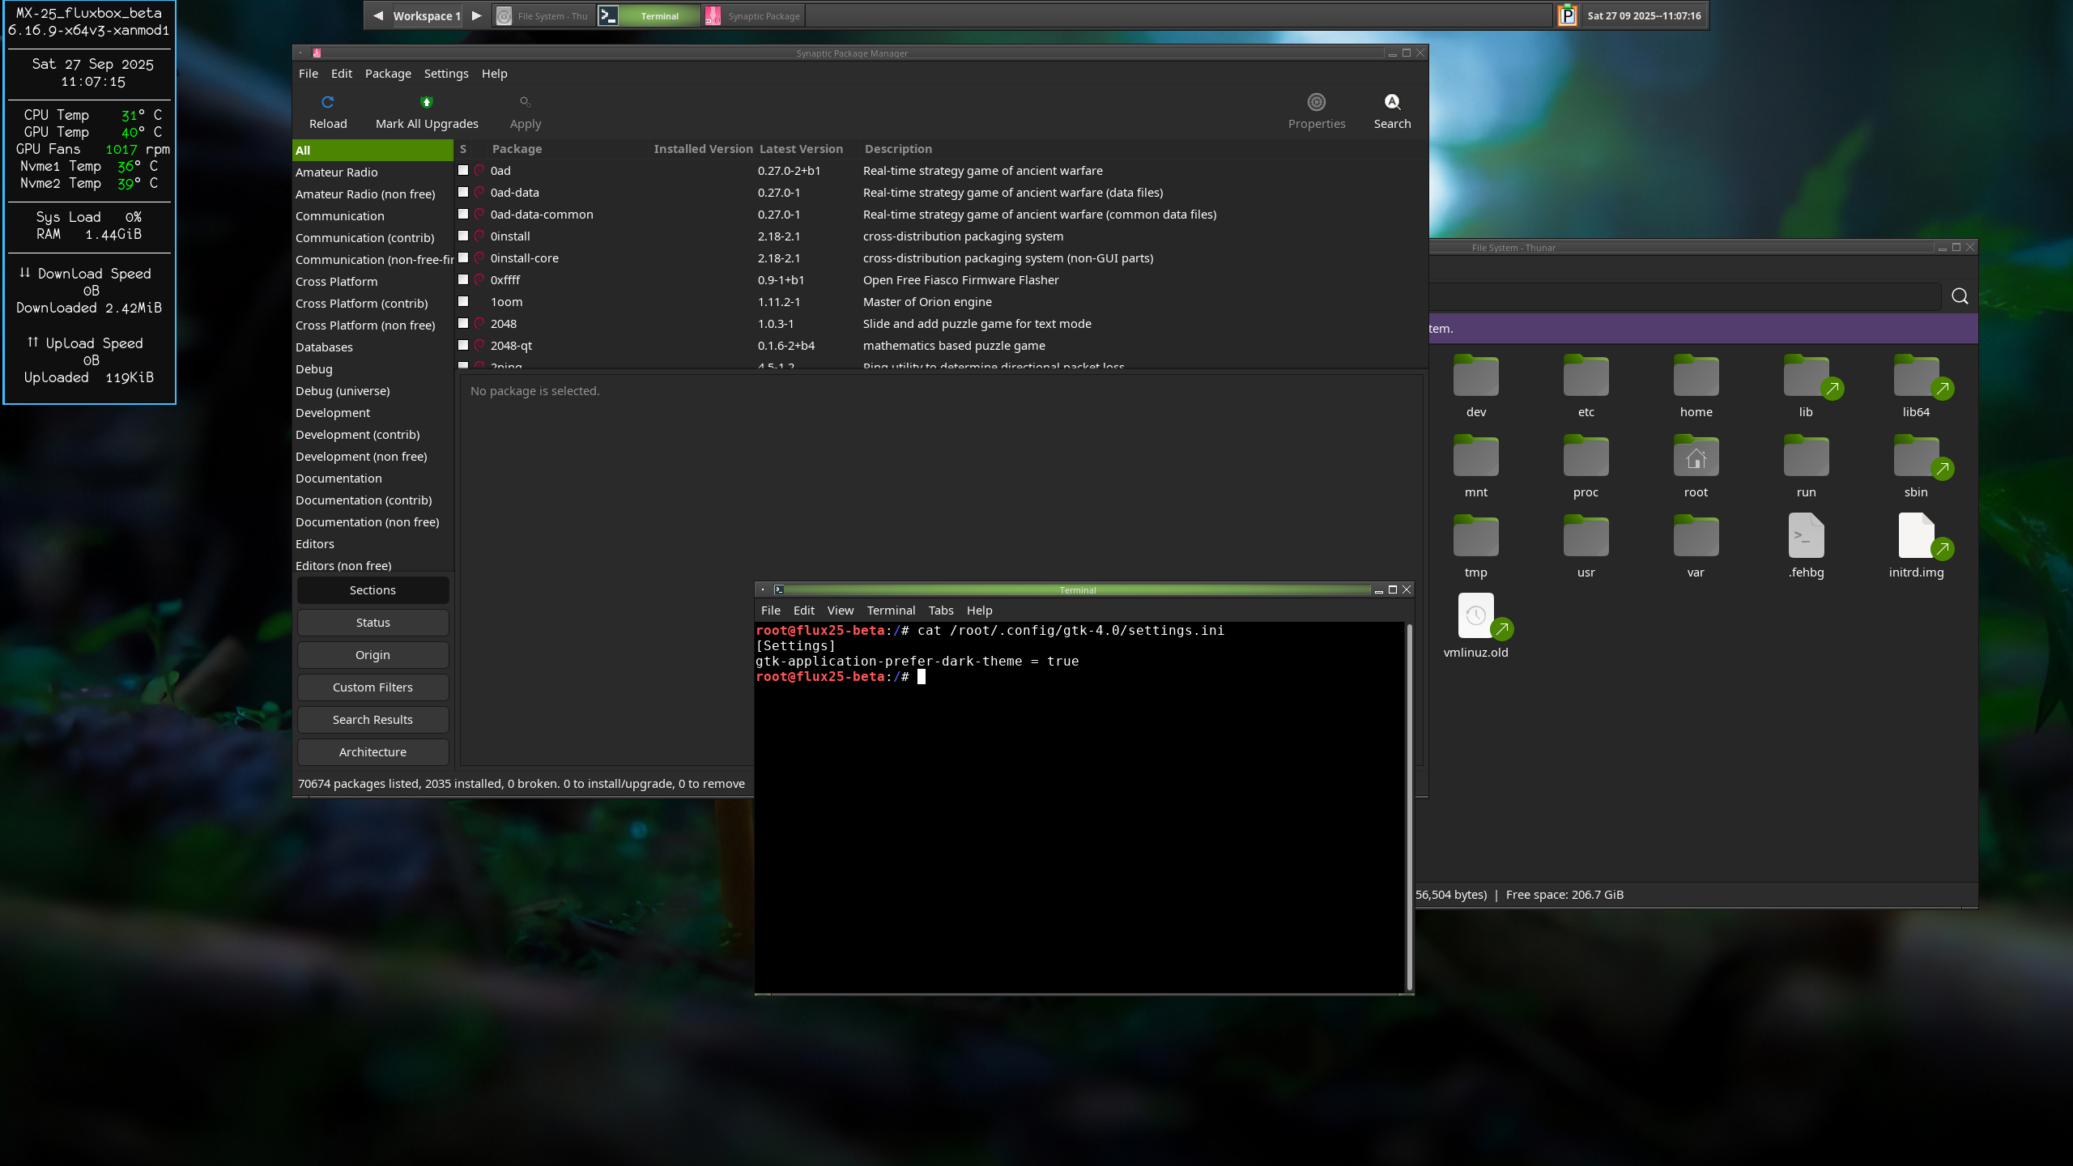The image size is (2073, 1166).
Task: Click the Reload toolbar icon in Synaptic
Action: 327,103
